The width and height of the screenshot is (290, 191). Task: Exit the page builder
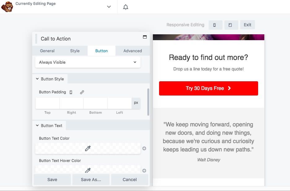point(247,25)
